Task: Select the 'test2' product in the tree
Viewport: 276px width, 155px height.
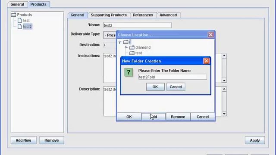Action: [28, 27]
